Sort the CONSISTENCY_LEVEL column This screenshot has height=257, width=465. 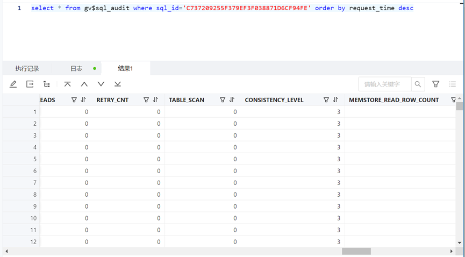pos(335,100)
